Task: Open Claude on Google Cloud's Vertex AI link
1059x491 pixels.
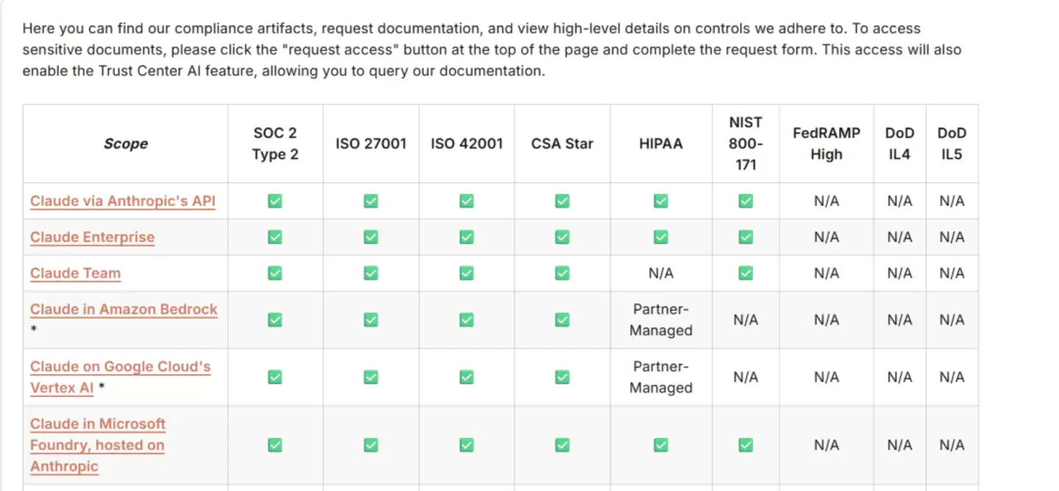Action: (121, 376)
